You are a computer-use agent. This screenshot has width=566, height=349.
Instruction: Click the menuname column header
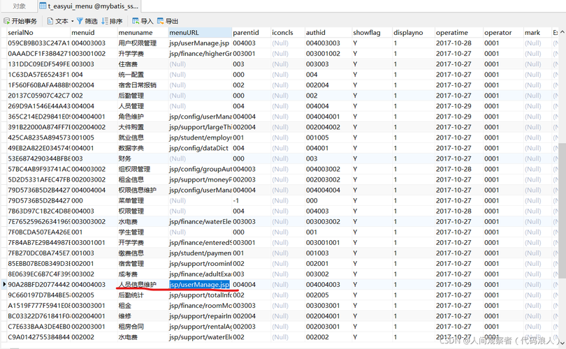[x=143, y=32]
